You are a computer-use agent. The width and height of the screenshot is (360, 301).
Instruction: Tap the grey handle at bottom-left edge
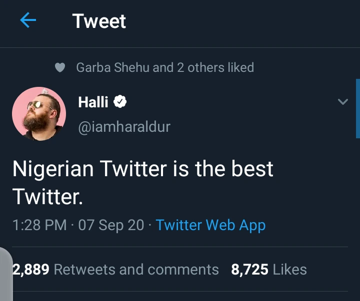click(6, 275)
